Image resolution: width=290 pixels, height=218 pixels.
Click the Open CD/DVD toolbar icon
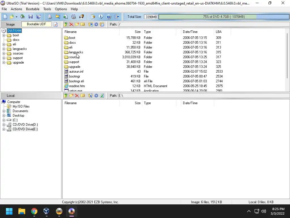[x=23, y=17]
